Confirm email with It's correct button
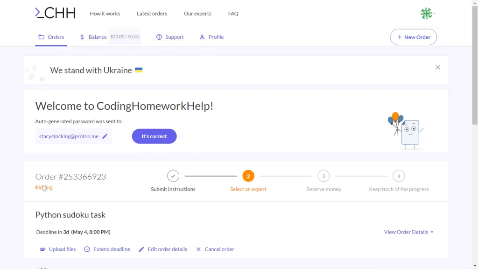 click(x=154, y=136)
